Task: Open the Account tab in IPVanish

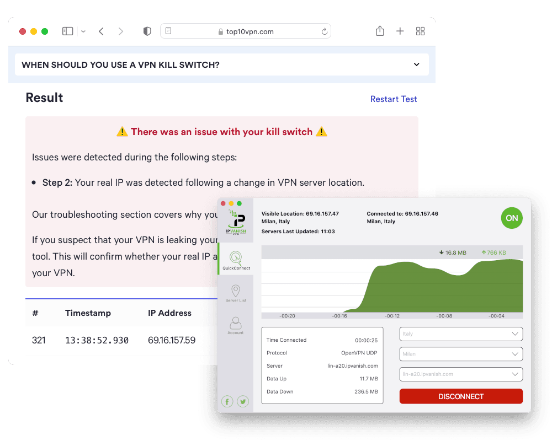Action: point(236,325)
